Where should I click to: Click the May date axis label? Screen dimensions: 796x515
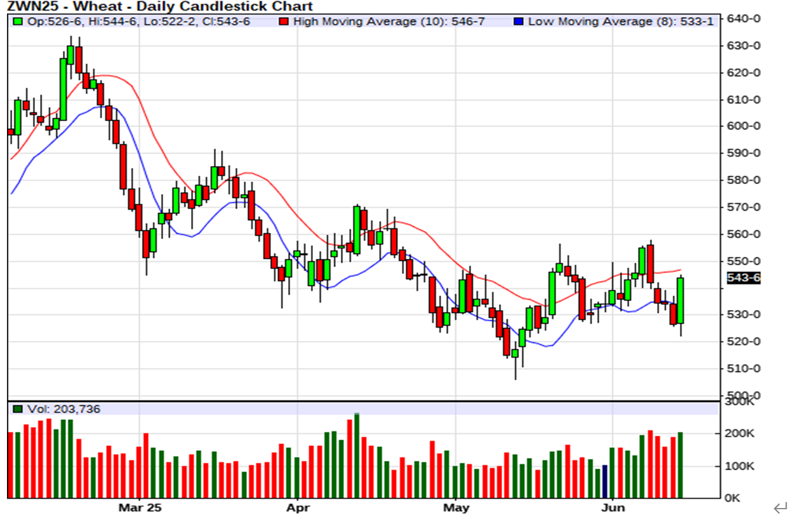point(456,507)
